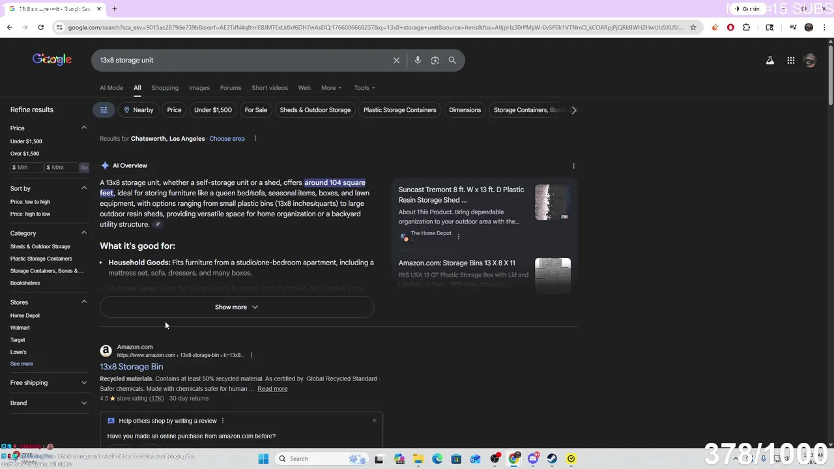Screen dimensions: 834x469
Task: Open the filter settings icon chip
Action: (x=104, y=110)
